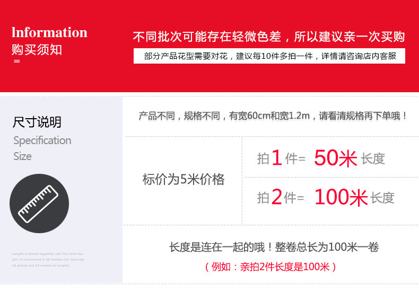Click the red example text 亲拍2件长度是100米

[x=270, y=267]
